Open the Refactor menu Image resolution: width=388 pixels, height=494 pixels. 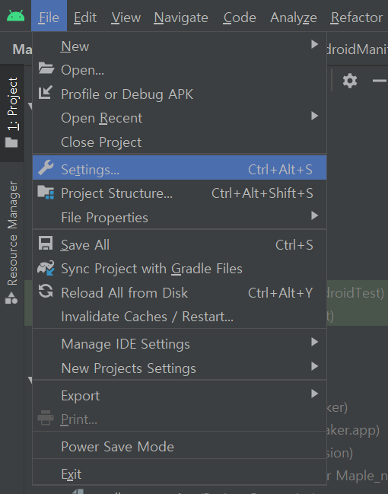click(357, 18)
